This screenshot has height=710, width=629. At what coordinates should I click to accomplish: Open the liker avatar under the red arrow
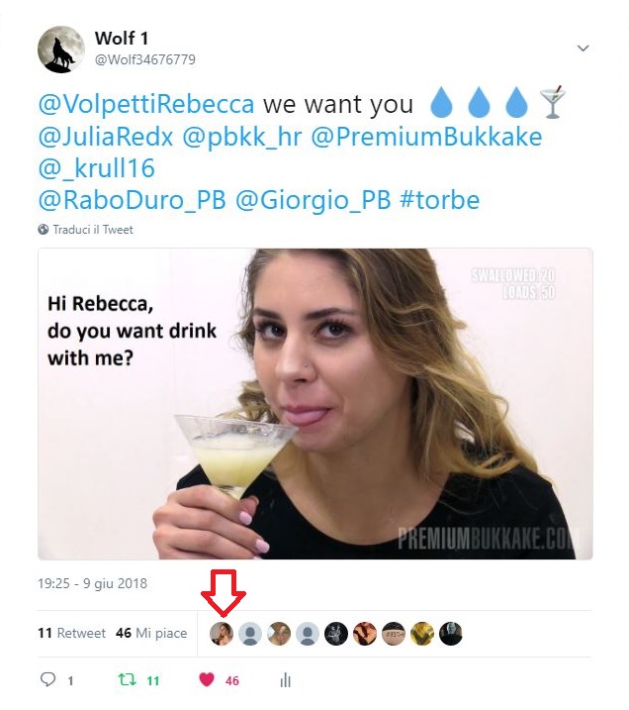point(223,634)
